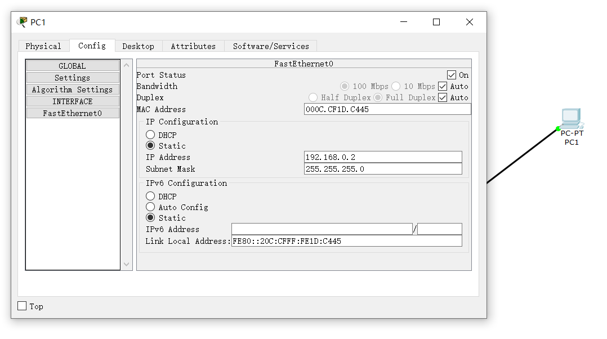The width and height of the screenshot is (607, 339).
Task: Click the sidebar scroll up arrow
Action: (126, 65)
